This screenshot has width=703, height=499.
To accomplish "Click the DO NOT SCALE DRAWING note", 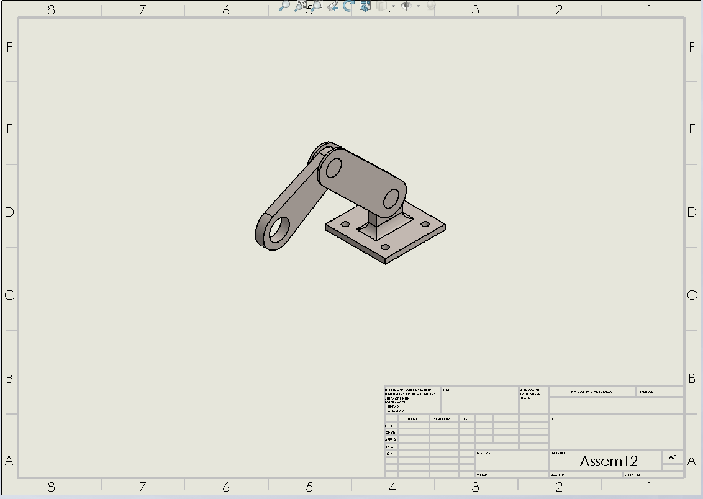I will [x=591, y=392].
